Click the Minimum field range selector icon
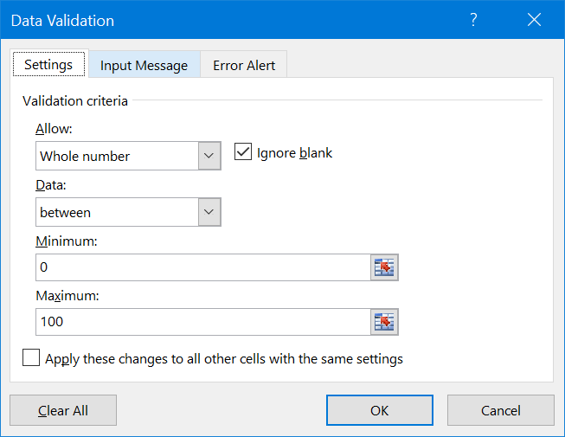The height and width of the screenshot is (437, 565). click(x=384, y=267)
